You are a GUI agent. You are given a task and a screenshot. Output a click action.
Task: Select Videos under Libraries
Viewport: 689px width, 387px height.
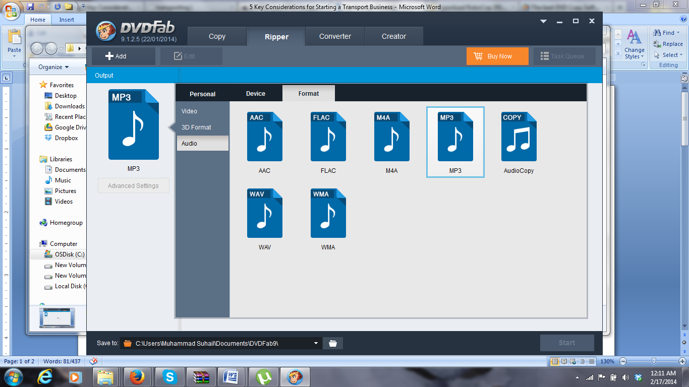59,202
